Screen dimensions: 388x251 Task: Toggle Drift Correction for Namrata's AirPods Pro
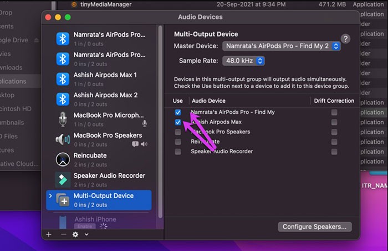point(334,112)
